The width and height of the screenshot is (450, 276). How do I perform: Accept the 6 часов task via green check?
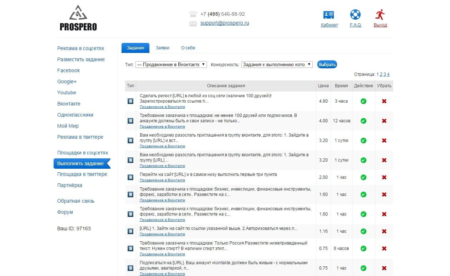tap(364, 248)
